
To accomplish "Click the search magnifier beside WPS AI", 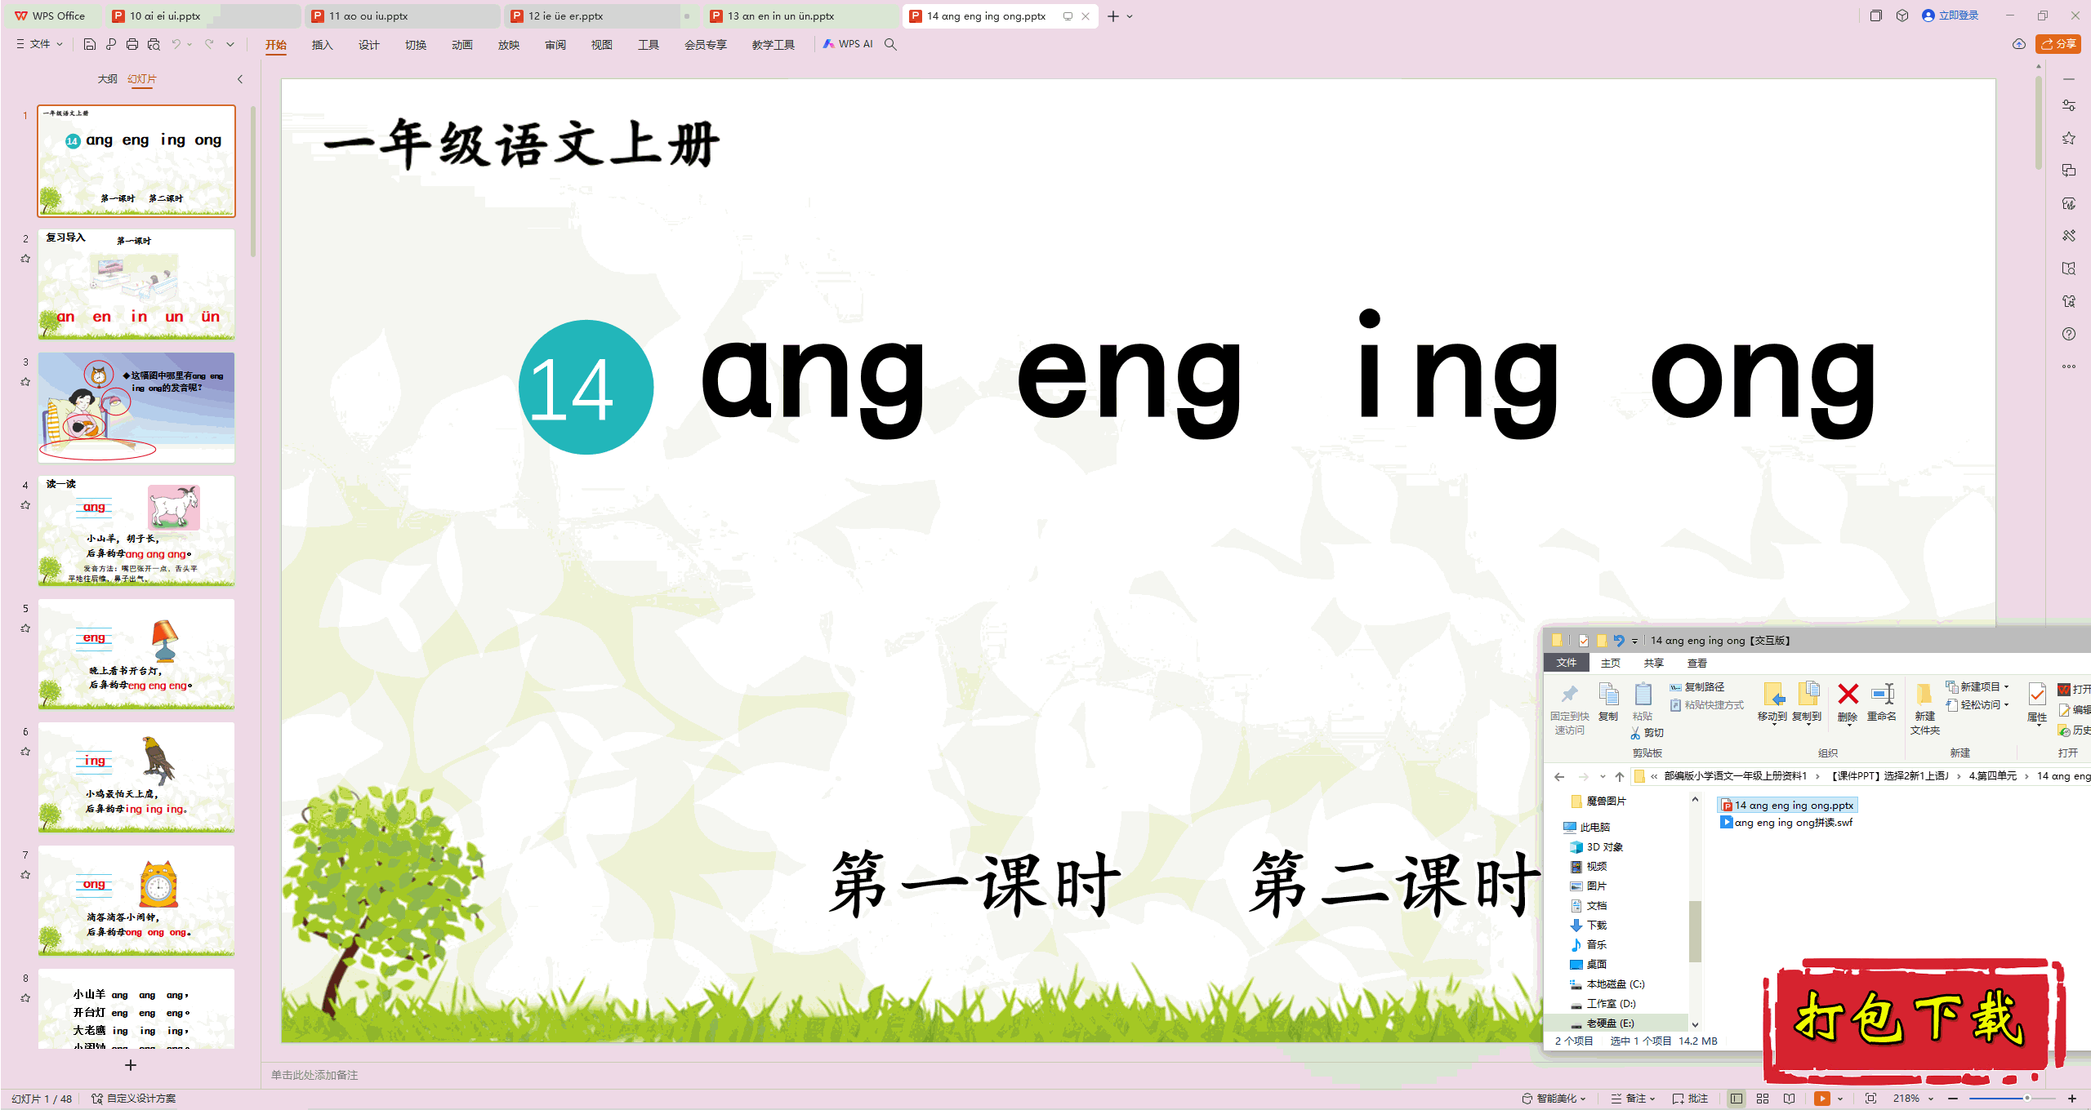I will pos(890,44).
